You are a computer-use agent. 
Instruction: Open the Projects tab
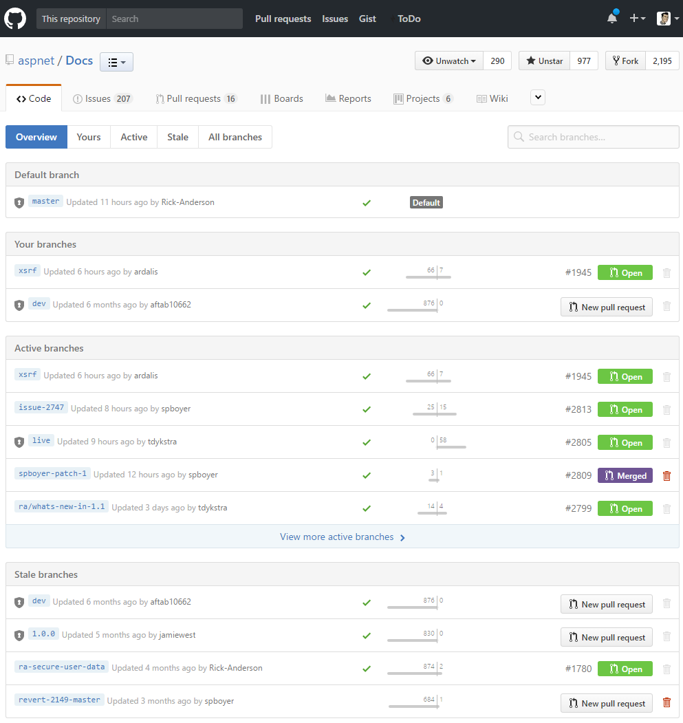tap(423, 98)
